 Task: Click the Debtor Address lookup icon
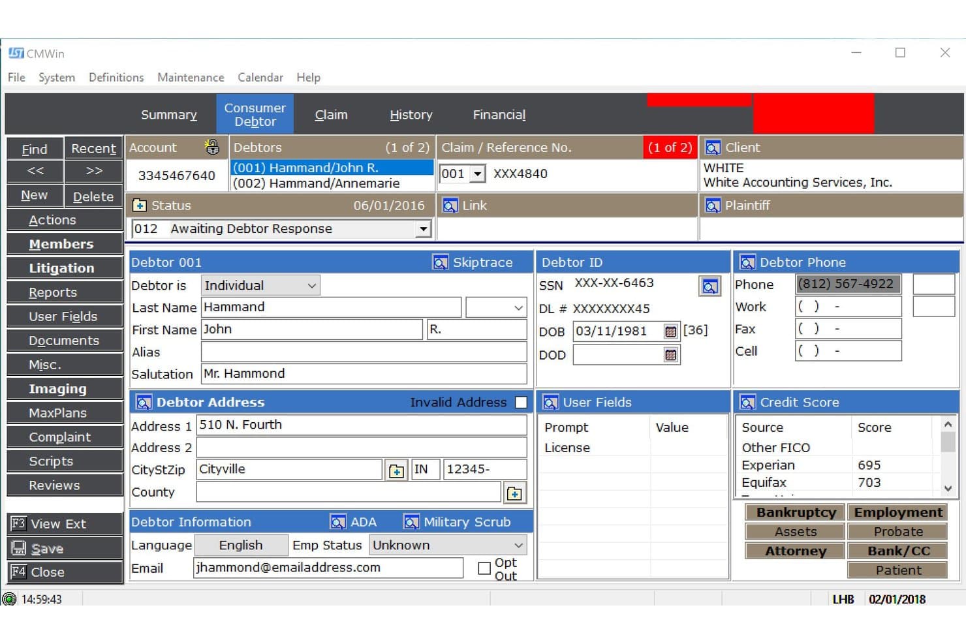tap(144, 402)
